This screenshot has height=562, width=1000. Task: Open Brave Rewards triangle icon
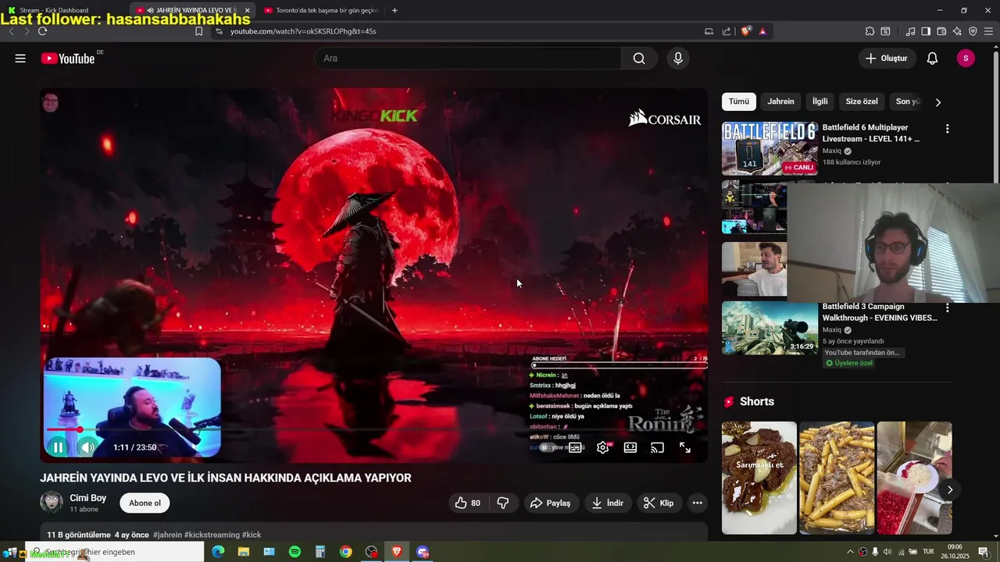tap(762, 31)
